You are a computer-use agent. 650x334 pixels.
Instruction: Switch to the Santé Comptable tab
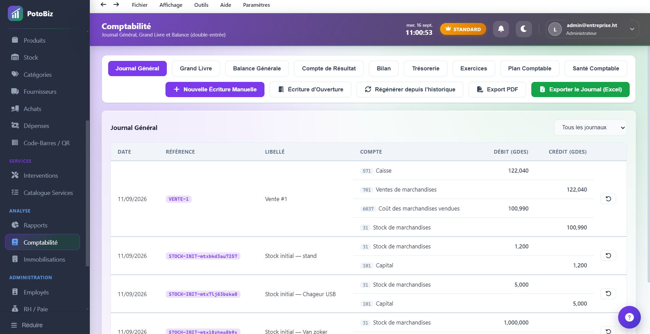click(595, 68)
